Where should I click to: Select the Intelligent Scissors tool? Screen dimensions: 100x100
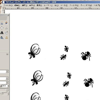[2, 23]
